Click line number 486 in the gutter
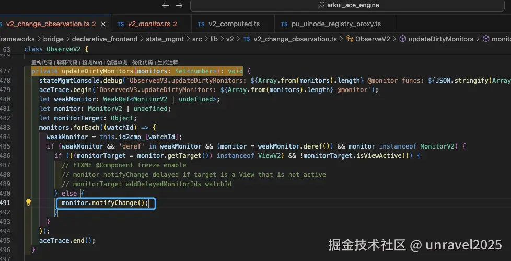511x261 pixels. point(6,156)
